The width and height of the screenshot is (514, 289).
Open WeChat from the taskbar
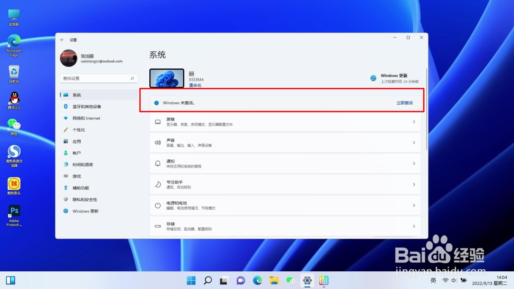tap(290, 280)
